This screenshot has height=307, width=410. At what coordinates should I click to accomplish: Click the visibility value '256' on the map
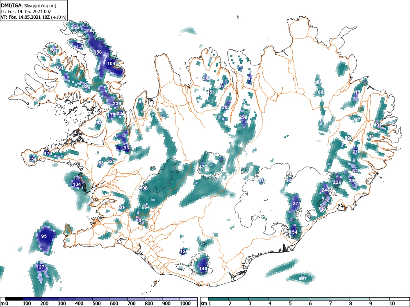[x=89, y=31]
